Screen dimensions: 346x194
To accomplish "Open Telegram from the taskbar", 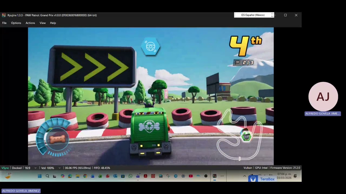I will click(x=175, y=176).
